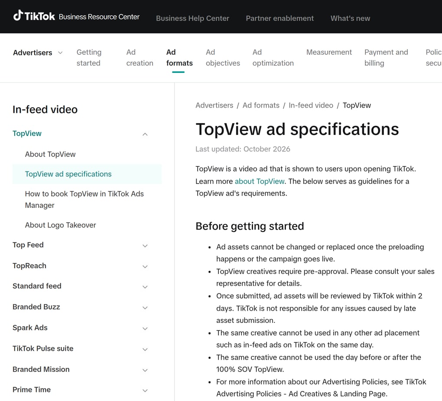Expand the Prime Time section chevron
The image size is (442, 401).
(x=145, y=391)
